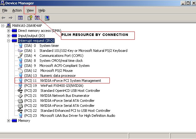The width and height of the screenshot is (196, 139).
Task: Select Microsoft UAA Bus Driver text
Action: click(x=70, y=116)
